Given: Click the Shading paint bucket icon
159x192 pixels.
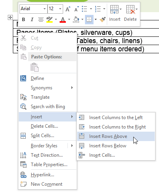Looking at the screenshot, I should [76, 20].
